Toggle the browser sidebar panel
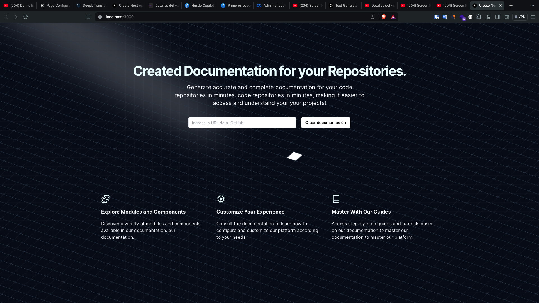This screenshot has height=303, width=539. 497,17
